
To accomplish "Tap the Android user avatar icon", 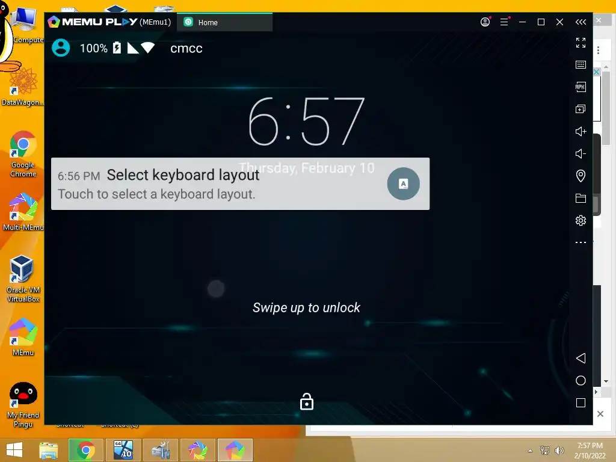I will tap(61, 48).
